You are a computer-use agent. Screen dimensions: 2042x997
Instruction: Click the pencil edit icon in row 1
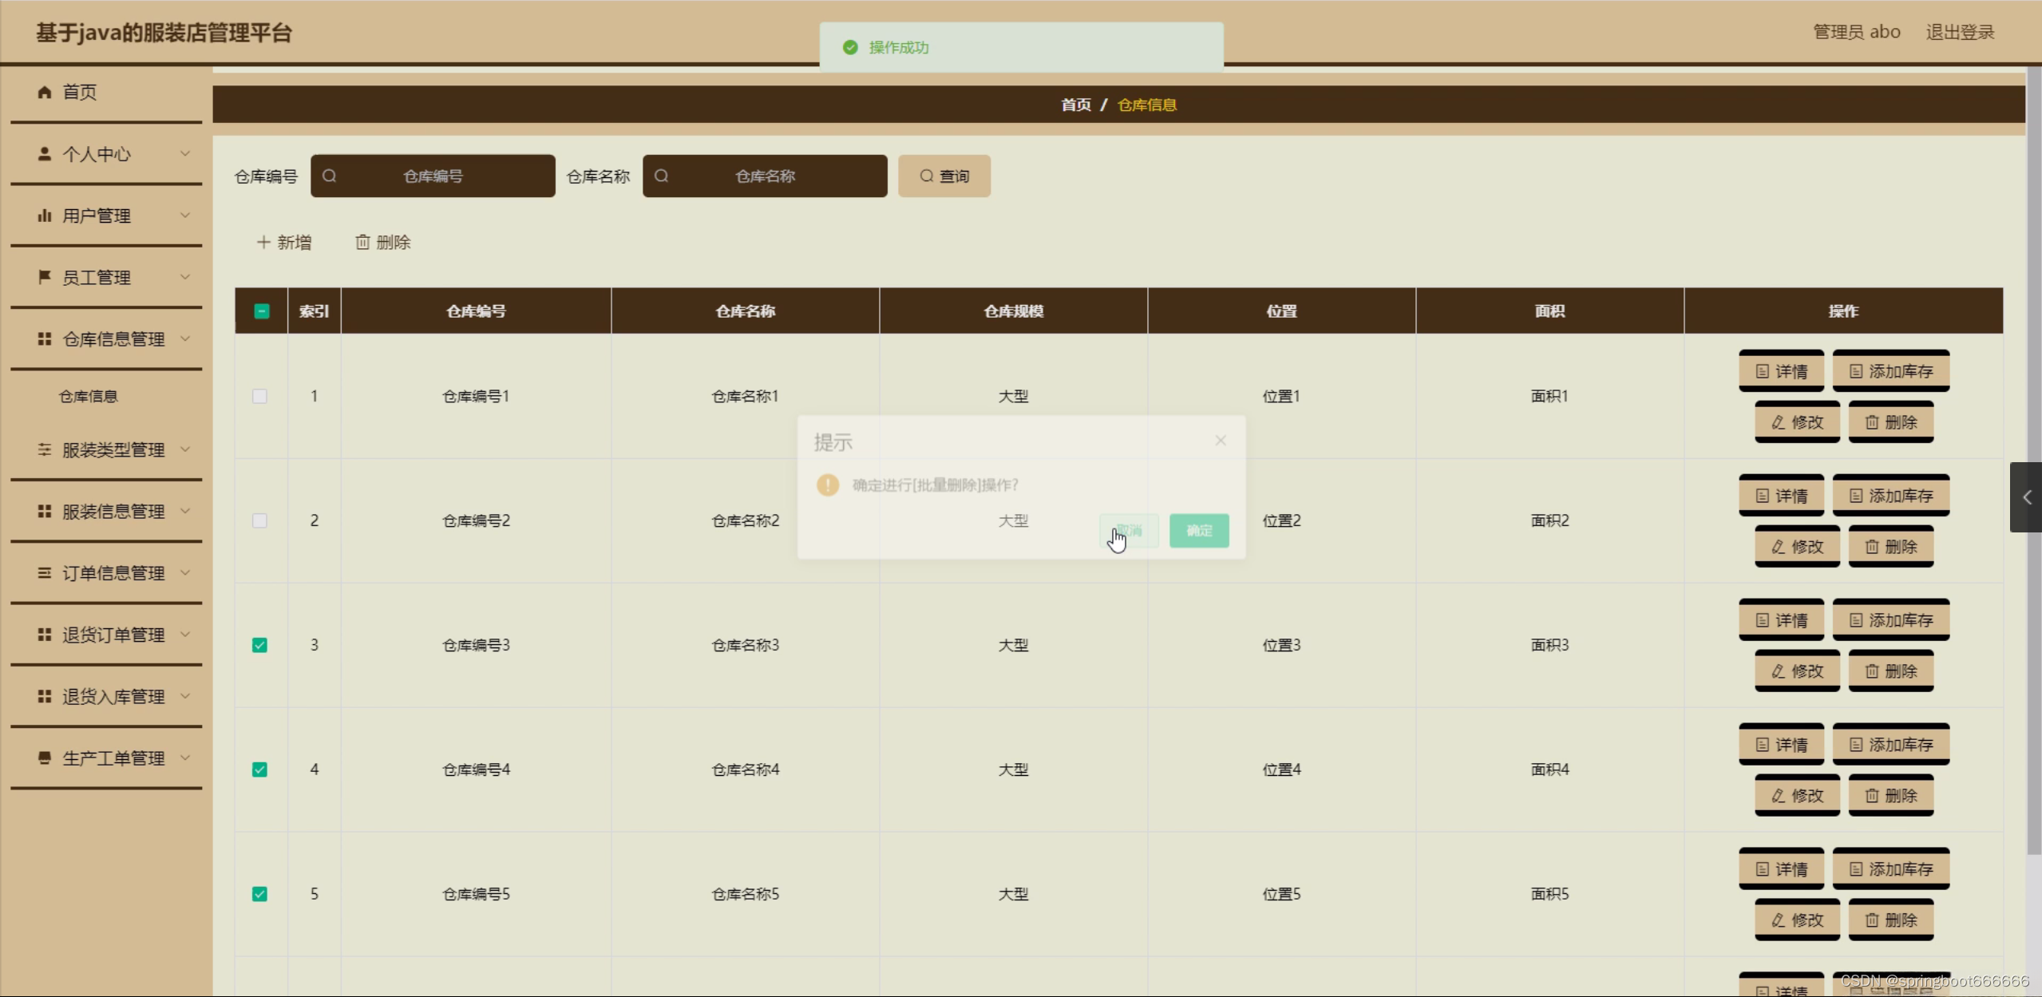(x=1778, y=422)
